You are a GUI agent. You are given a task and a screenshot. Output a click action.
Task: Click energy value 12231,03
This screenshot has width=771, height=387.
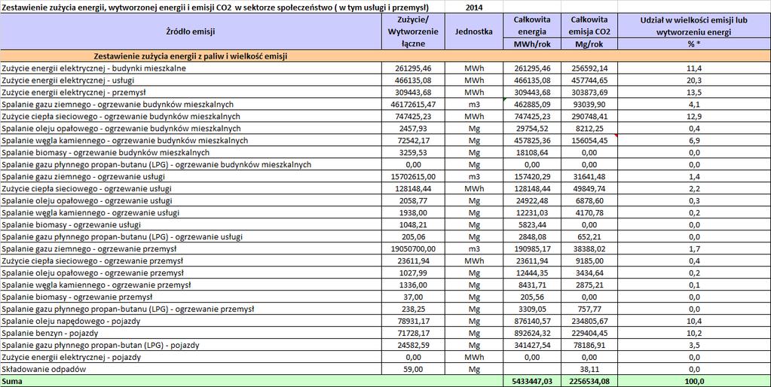[x=531, y=212]
